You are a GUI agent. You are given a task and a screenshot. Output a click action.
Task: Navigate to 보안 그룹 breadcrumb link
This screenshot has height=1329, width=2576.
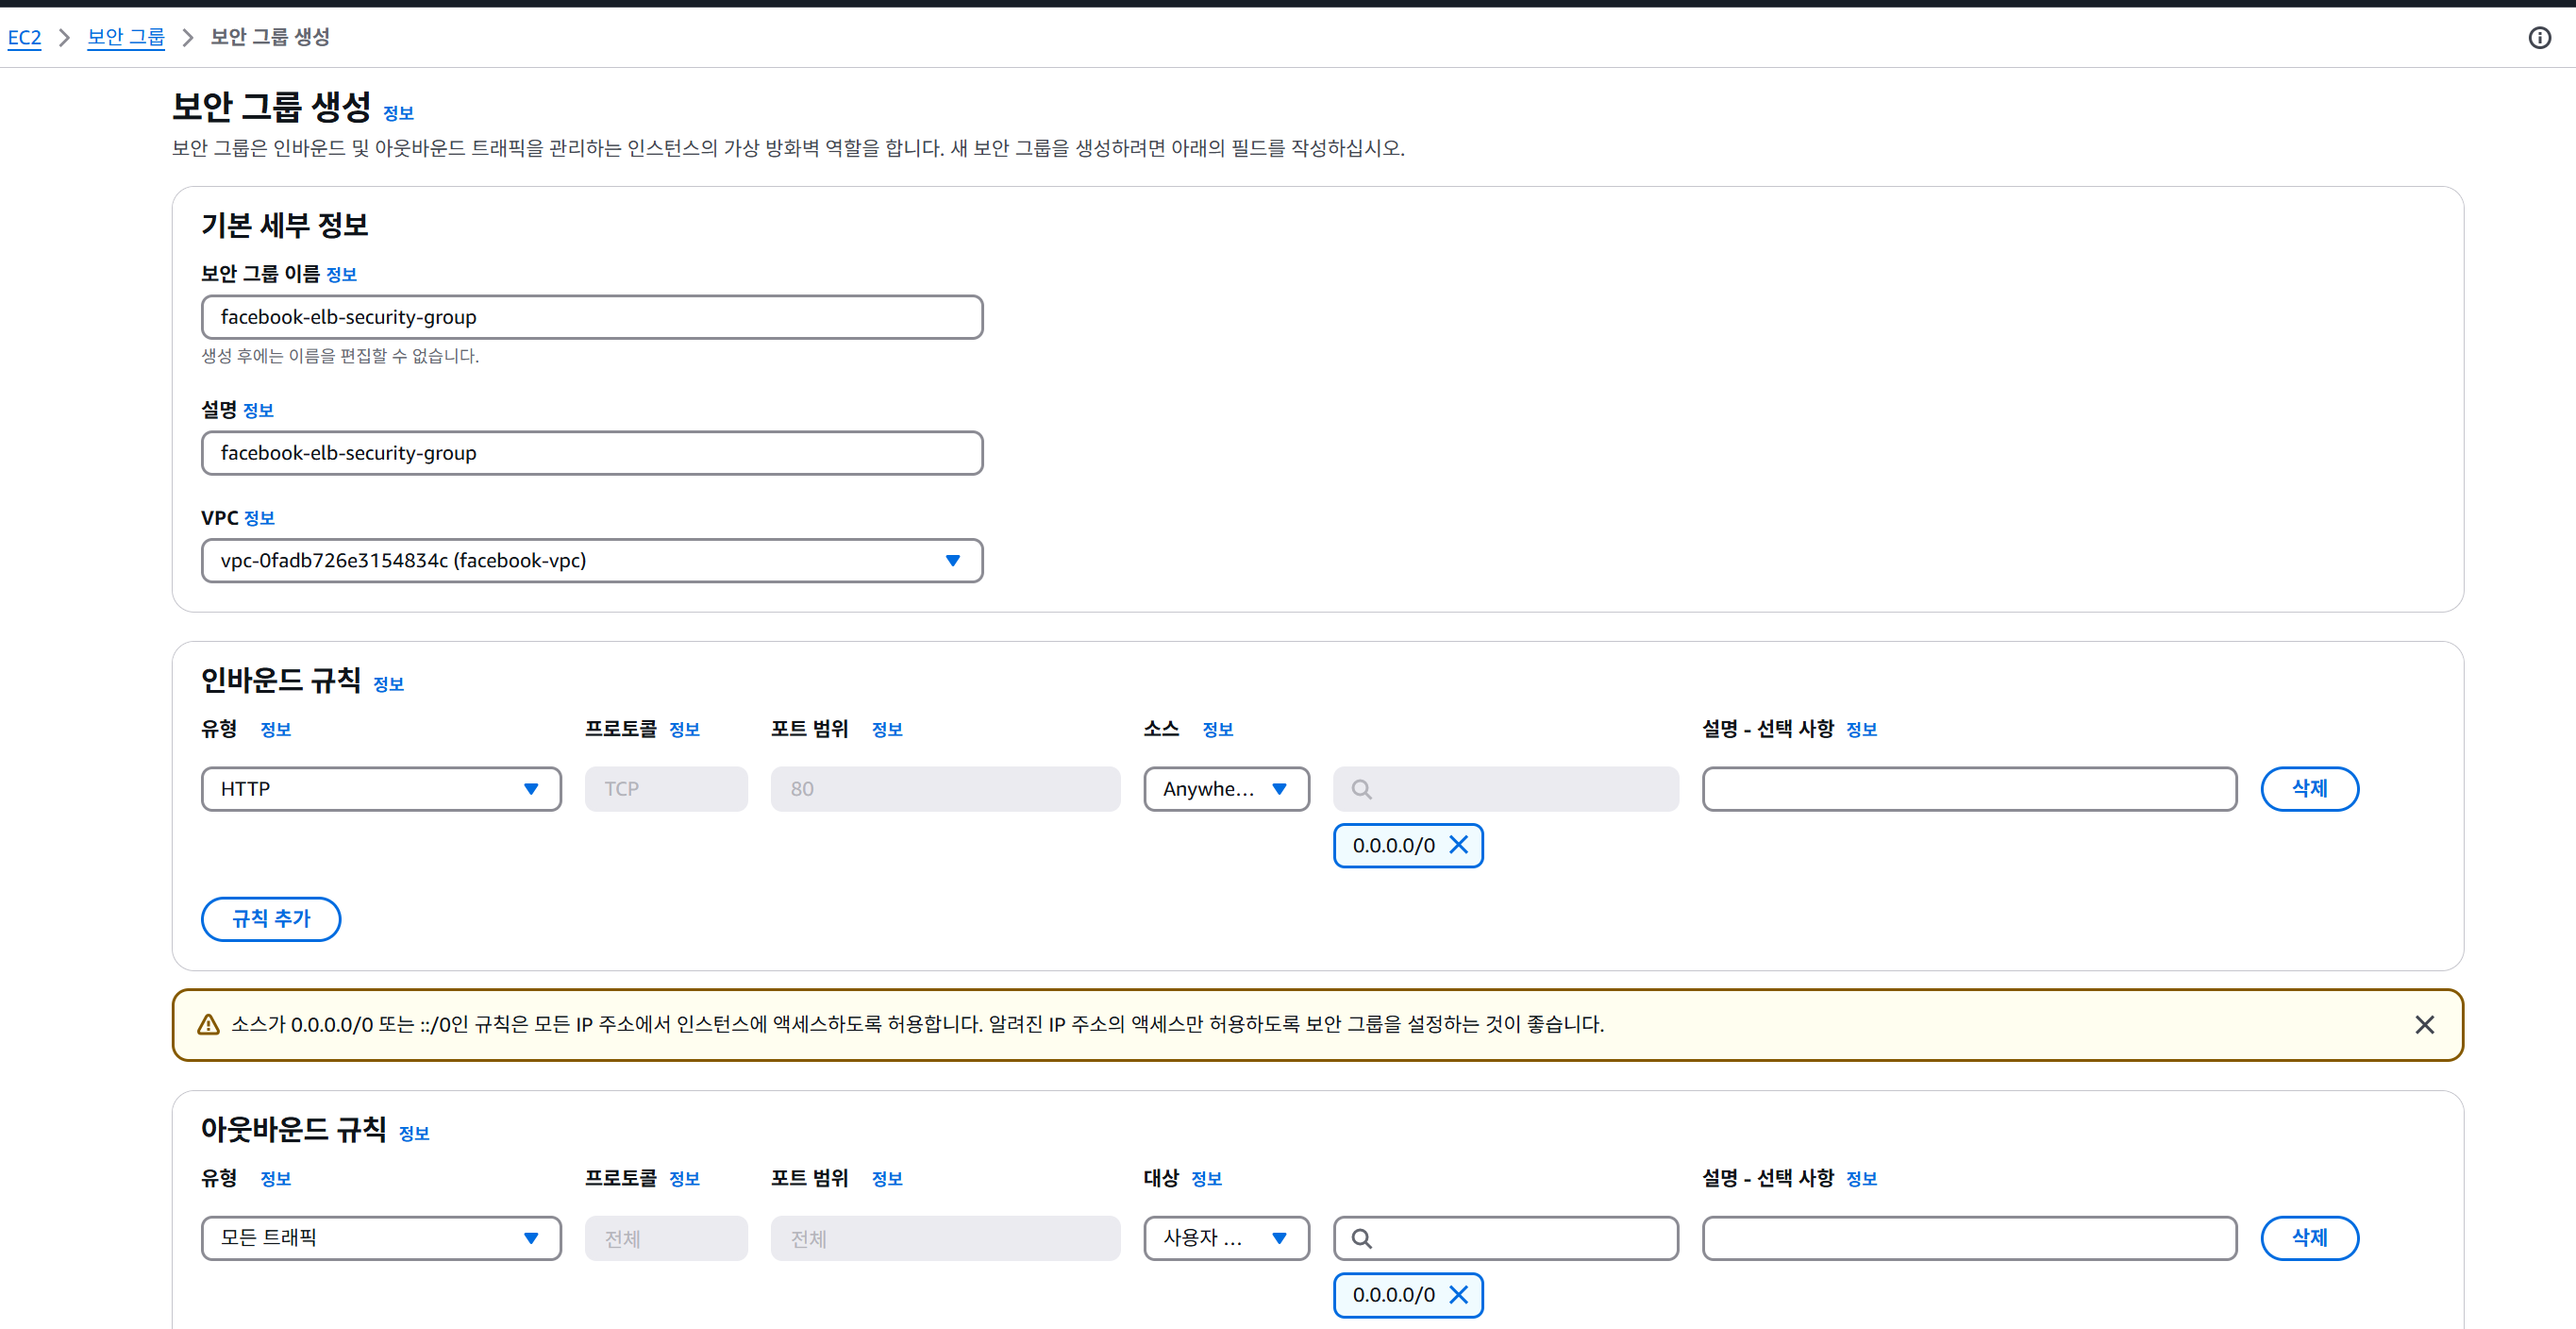coord(125,38)
